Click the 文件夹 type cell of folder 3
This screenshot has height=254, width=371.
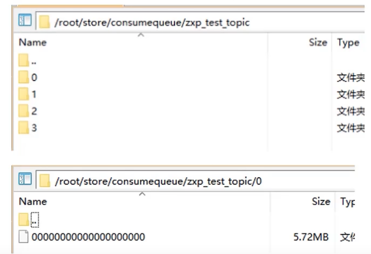(350, 128)
